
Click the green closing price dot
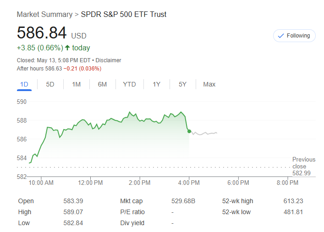[189, 131]
